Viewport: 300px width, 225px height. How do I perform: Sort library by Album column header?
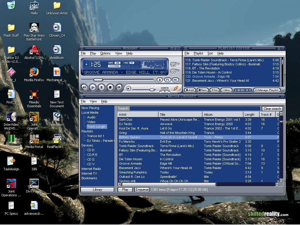223,115
